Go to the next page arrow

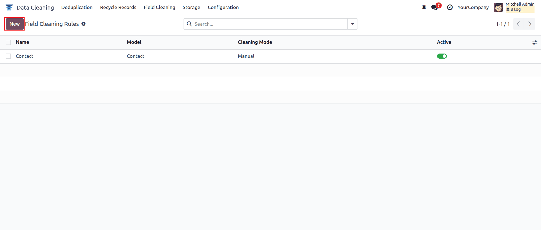coord(530,24)
